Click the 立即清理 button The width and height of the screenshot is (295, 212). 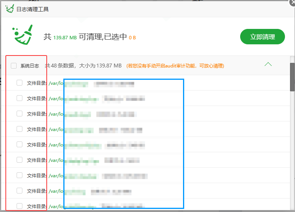(263, 37)
